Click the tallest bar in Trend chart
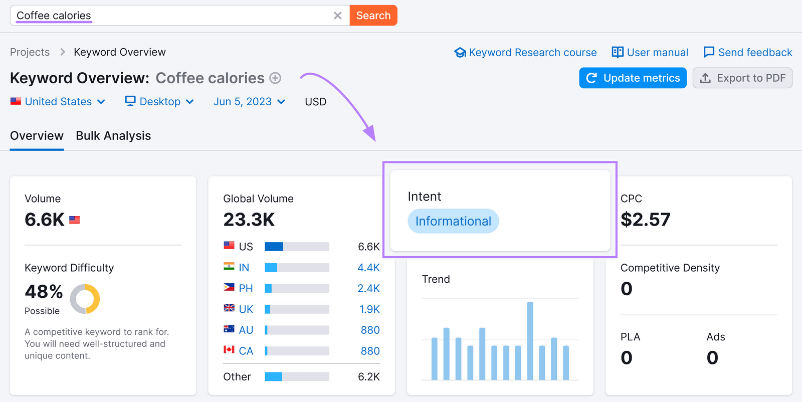The height and width of the screenshot is (402, 802). 530,340
